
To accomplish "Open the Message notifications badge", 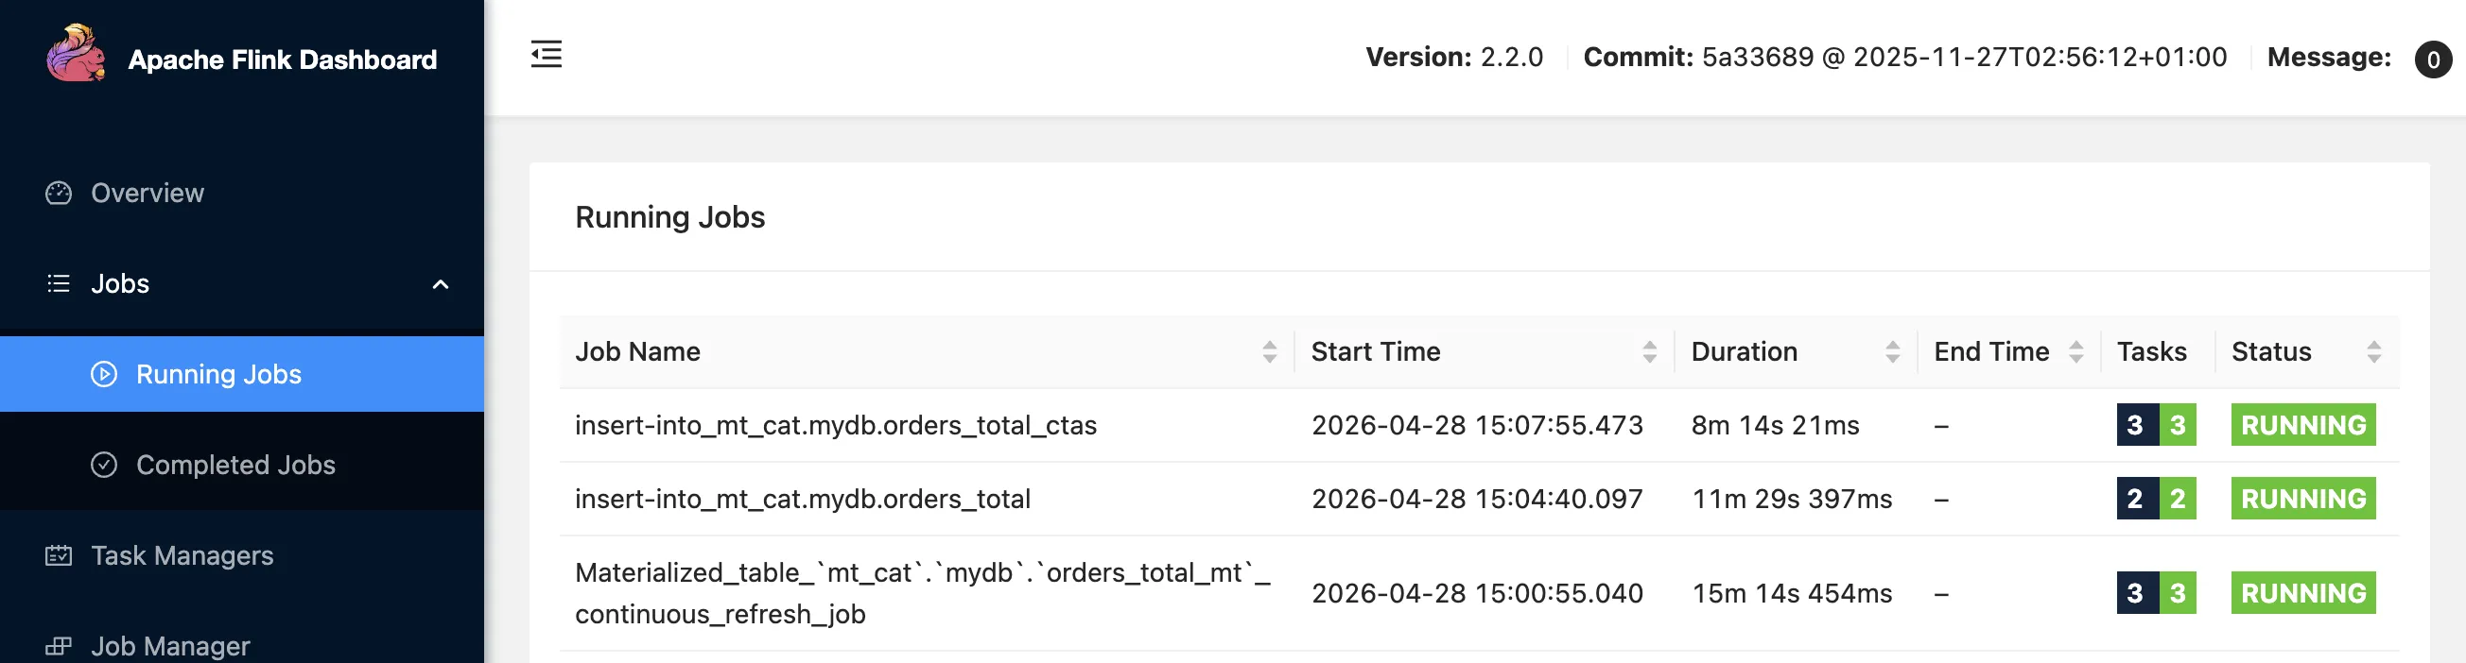I will pos(2434,59).
